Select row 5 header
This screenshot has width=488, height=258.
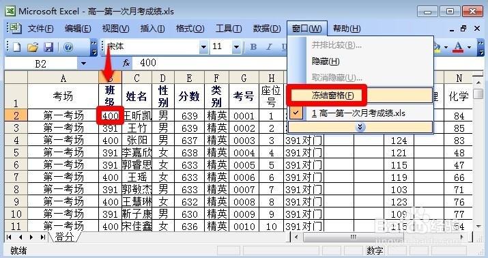pos(16,152)
